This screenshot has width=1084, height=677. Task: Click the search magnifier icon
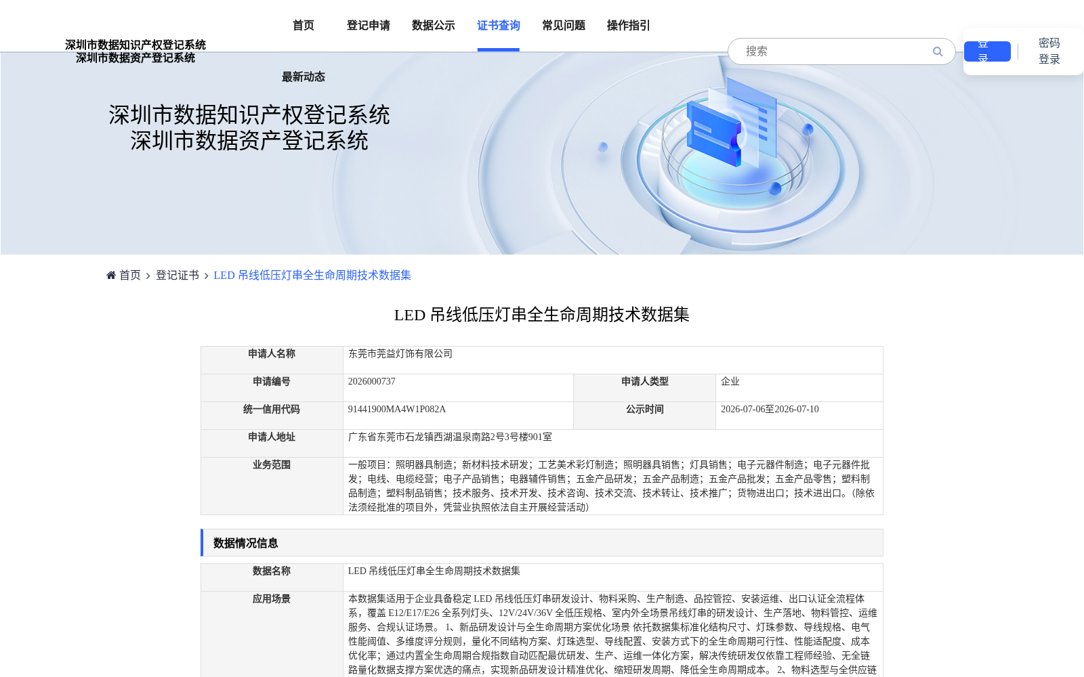click(938, 51)
